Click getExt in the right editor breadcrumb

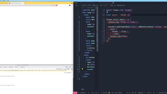point(121,5)
